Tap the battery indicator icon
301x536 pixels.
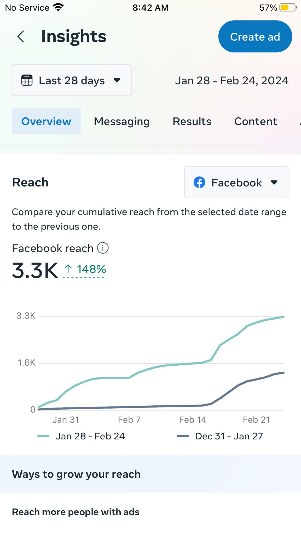(288, 7)
